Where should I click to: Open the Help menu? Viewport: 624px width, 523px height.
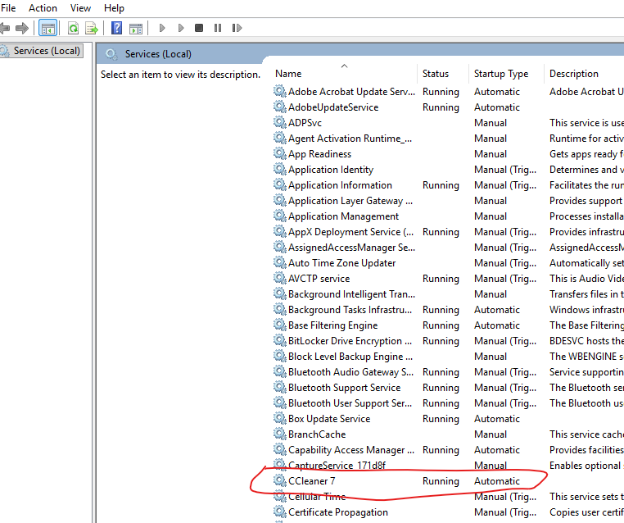pos(115,7)
